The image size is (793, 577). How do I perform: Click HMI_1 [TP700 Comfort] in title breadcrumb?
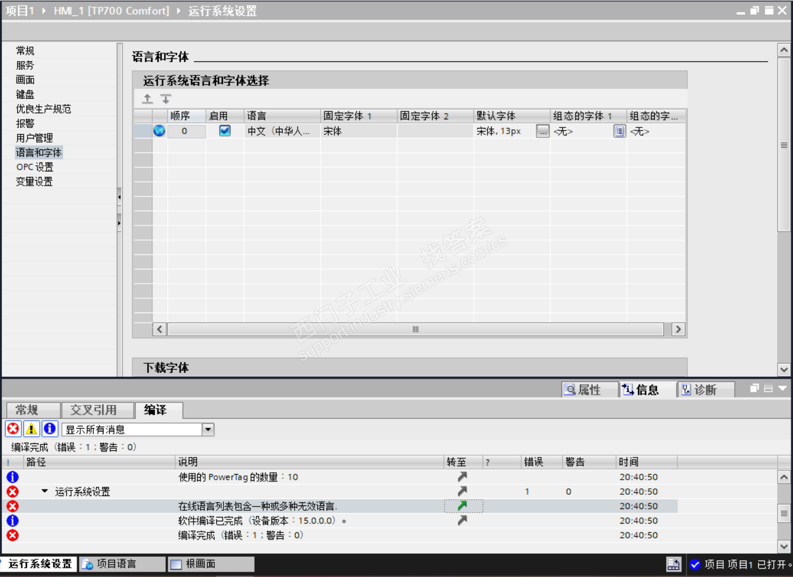[x=111, y=11]
